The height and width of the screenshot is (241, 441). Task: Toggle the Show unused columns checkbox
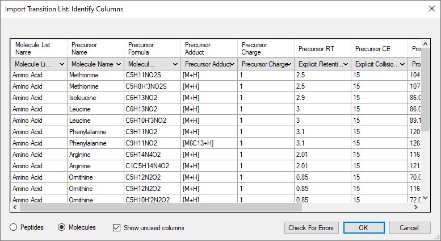click(x=148, y=228)
